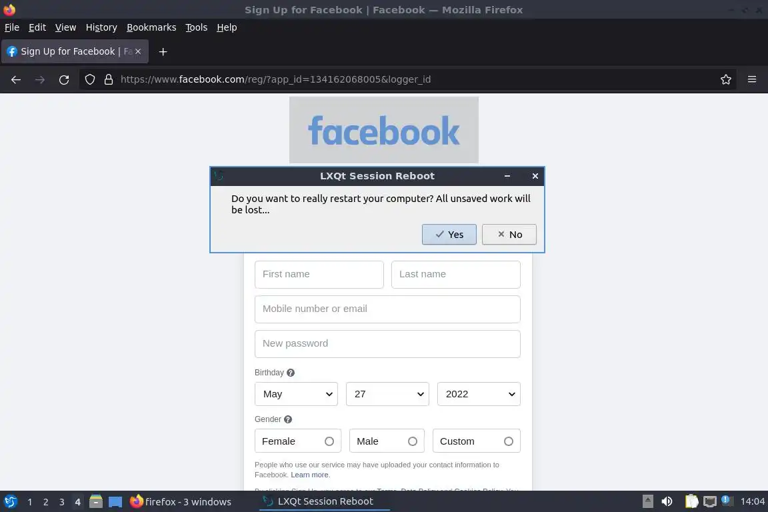Open the History menu
This screenshot has height=512, width=768.
click(101, 27)
